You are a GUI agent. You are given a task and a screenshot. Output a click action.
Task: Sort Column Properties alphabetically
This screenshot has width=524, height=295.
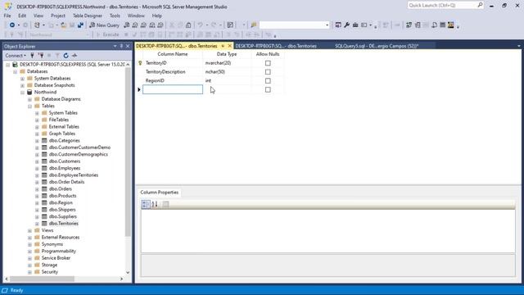click(x=155, y=204)
